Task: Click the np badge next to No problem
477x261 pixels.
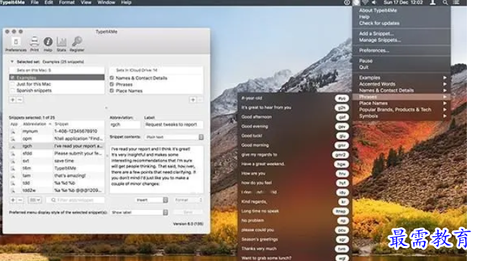Action: click(x=343, y=221)
